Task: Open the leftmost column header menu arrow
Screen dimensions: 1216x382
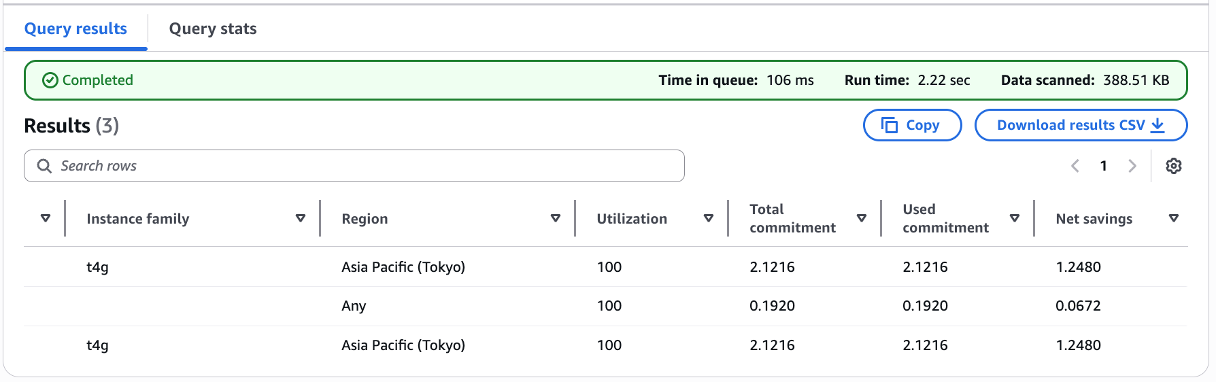Action: (x=46, y=218)
